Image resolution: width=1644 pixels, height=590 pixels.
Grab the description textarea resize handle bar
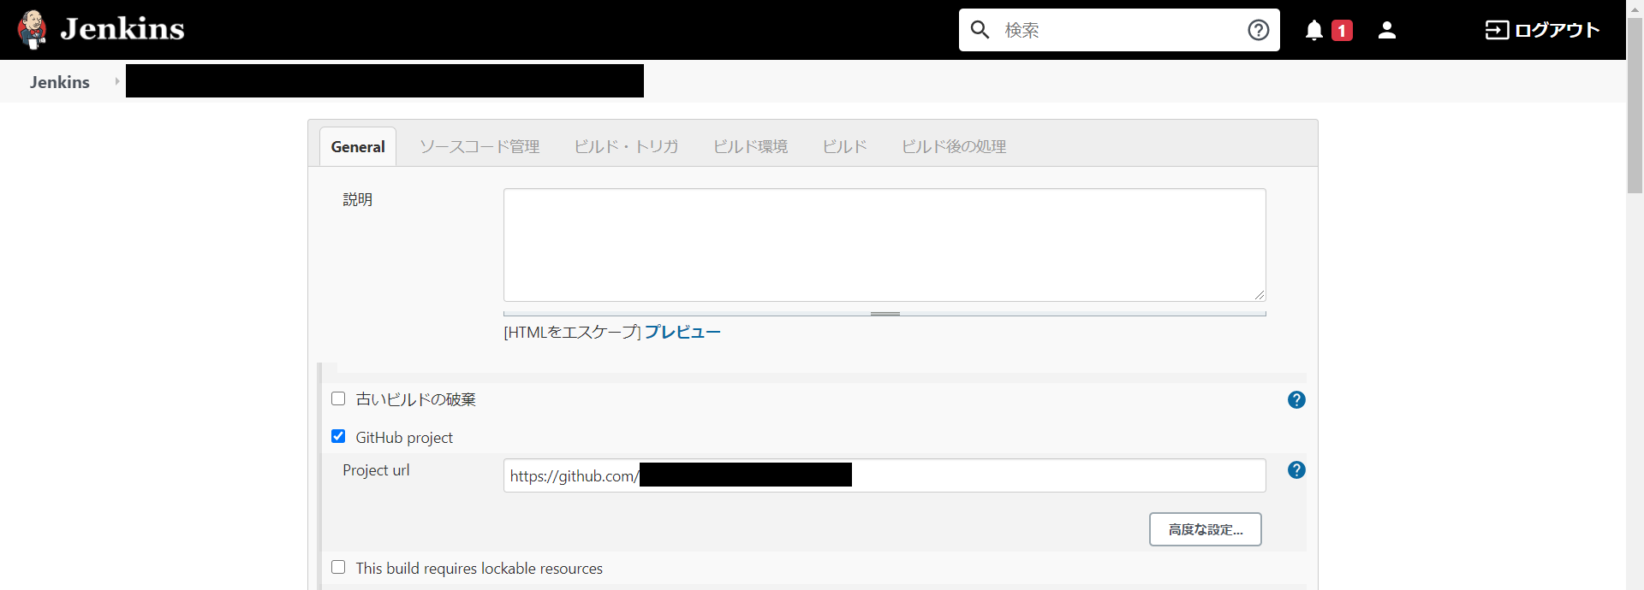[885, 313]
